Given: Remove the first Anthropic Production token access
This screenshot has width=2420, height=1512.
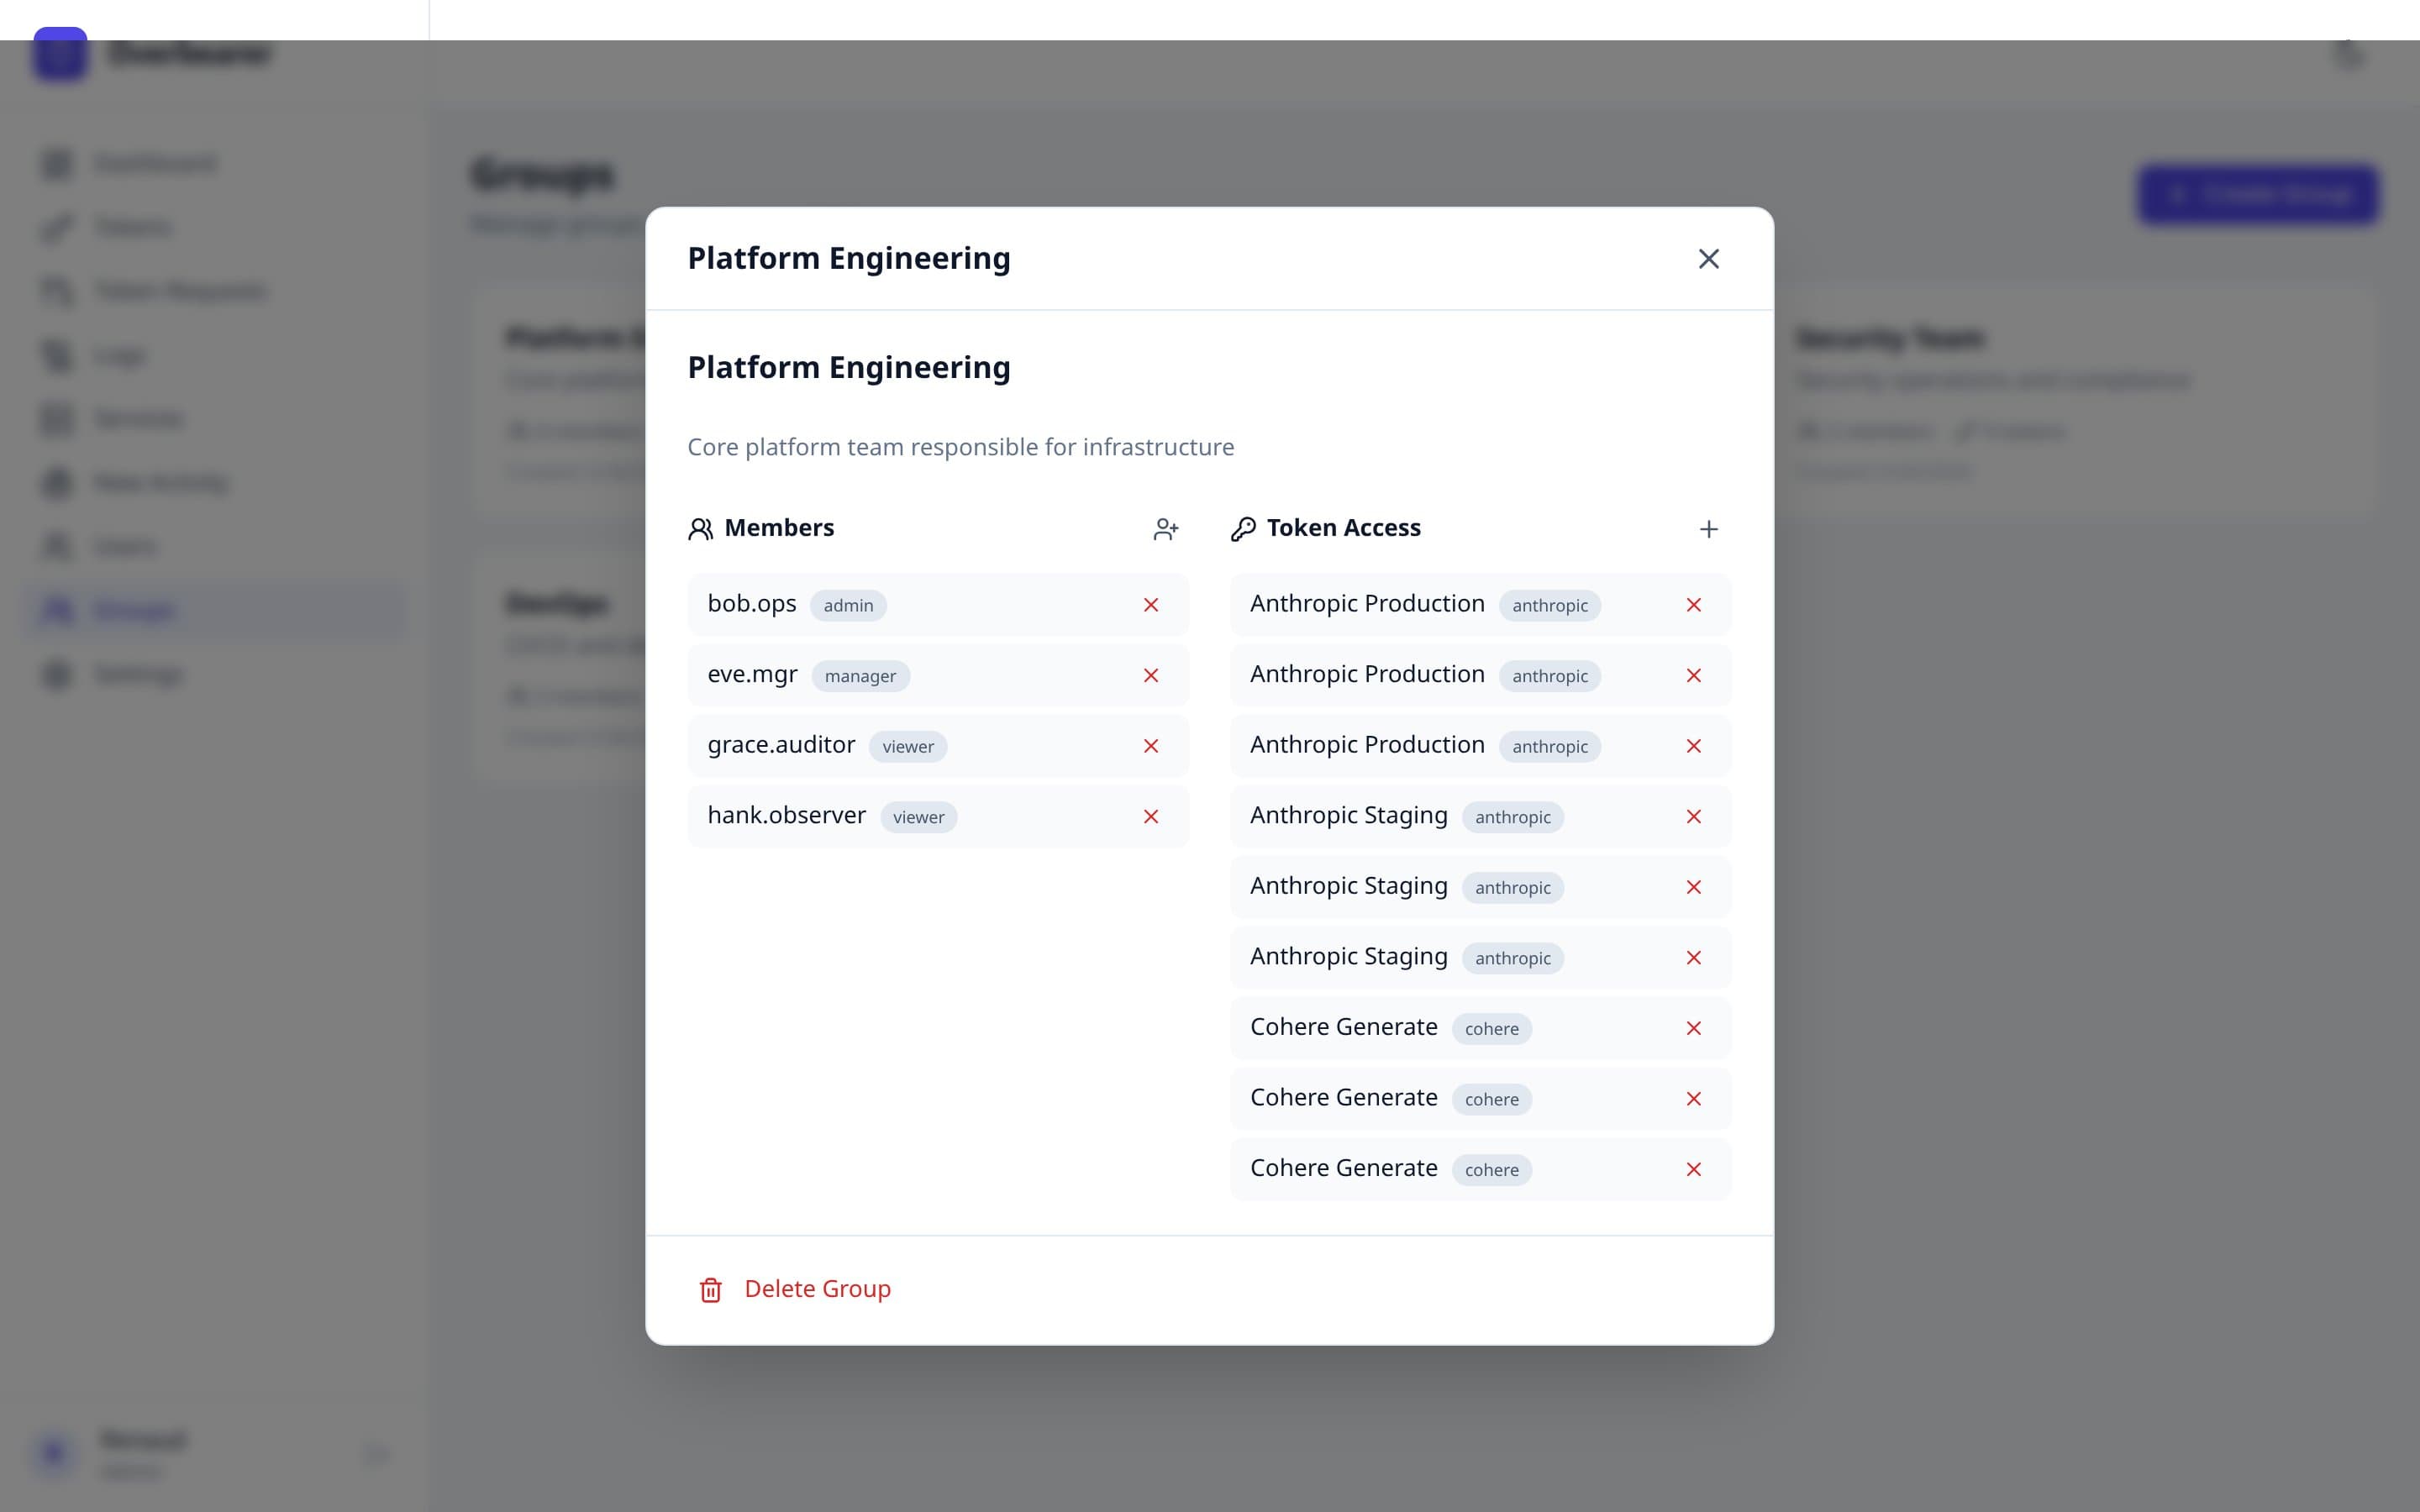Looking at the screenshot, I should [x=1694, y=605].
